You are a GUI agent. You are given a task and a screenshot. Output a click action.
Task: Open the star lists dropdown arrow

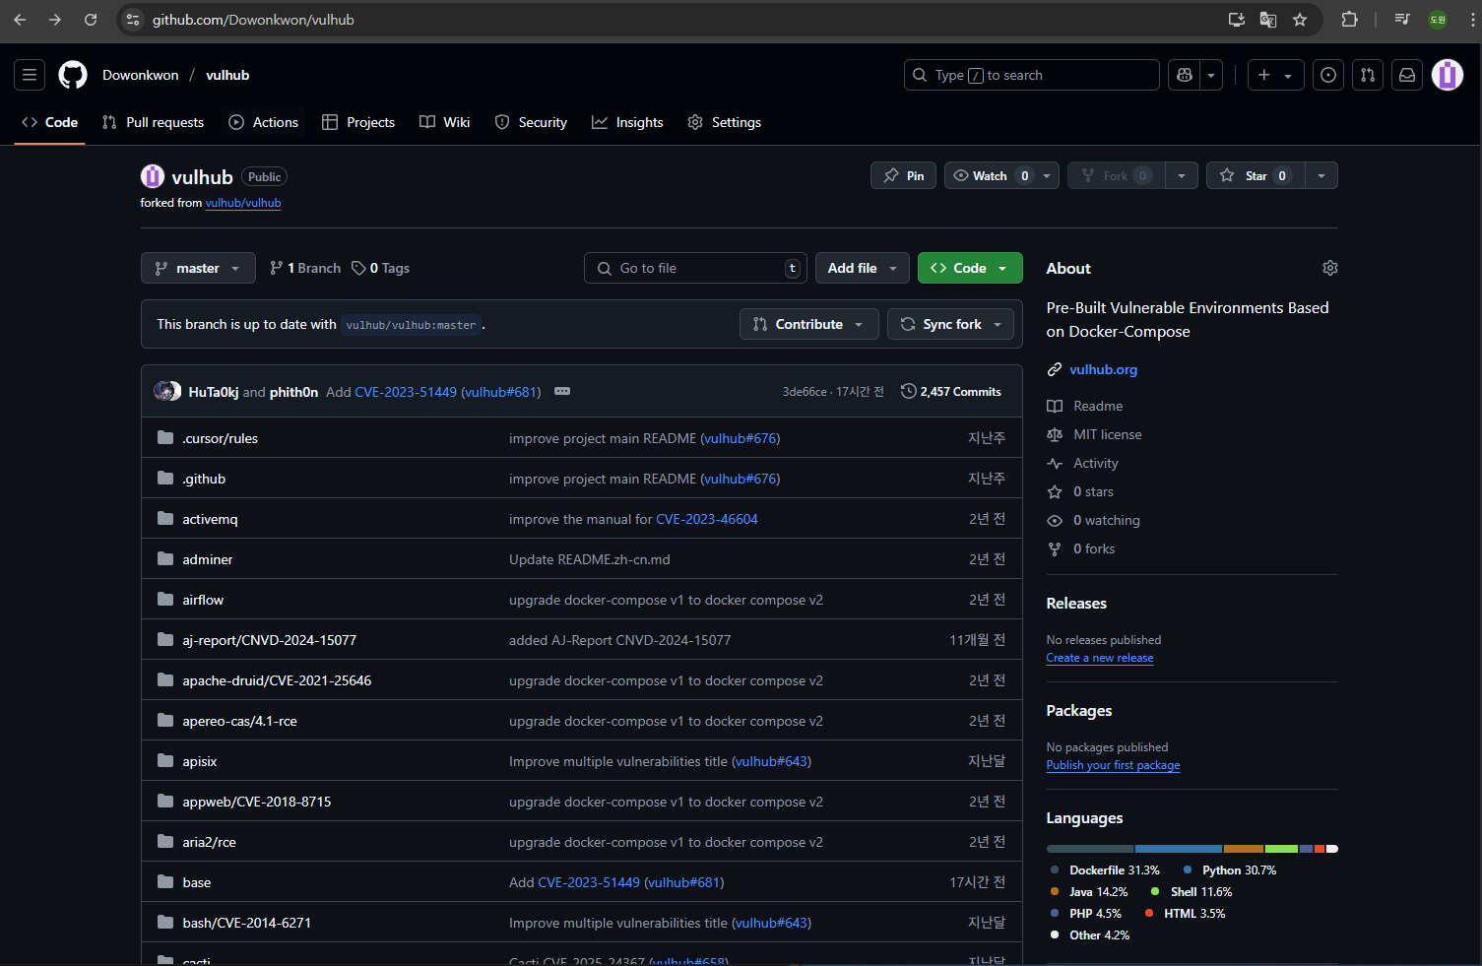(1321, 175)
